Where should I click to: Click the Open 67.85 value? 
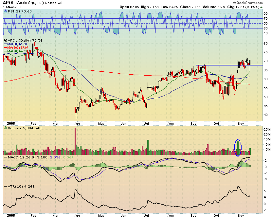coord(129,7)
